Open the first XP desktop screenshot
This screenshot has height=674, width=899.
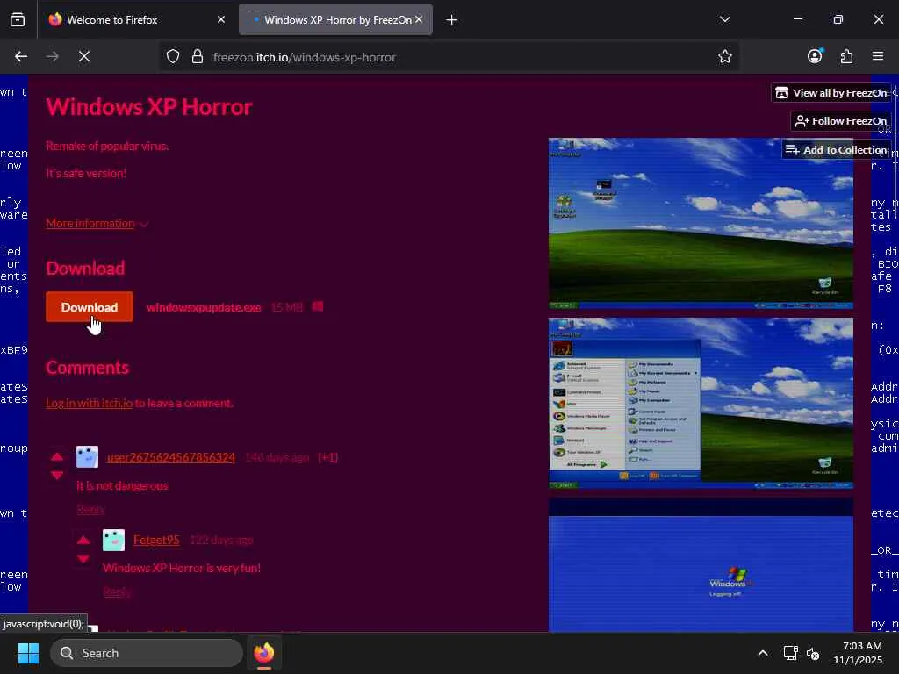tap(701, 224)
